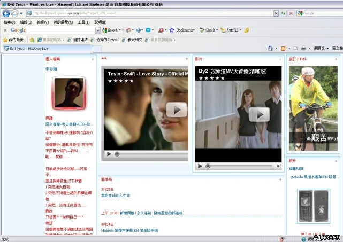Select the Evil Space - Windows Live tab
Image resolution: width=343 pixels, height=242 pixels.
pyautogui.click(x=48, y=49)
